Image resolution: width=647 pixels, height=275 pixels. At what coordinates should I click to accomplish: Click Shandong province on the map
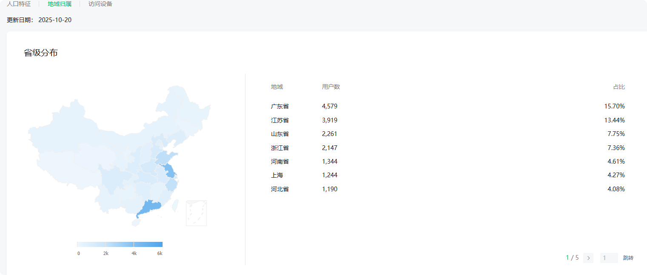163,158
